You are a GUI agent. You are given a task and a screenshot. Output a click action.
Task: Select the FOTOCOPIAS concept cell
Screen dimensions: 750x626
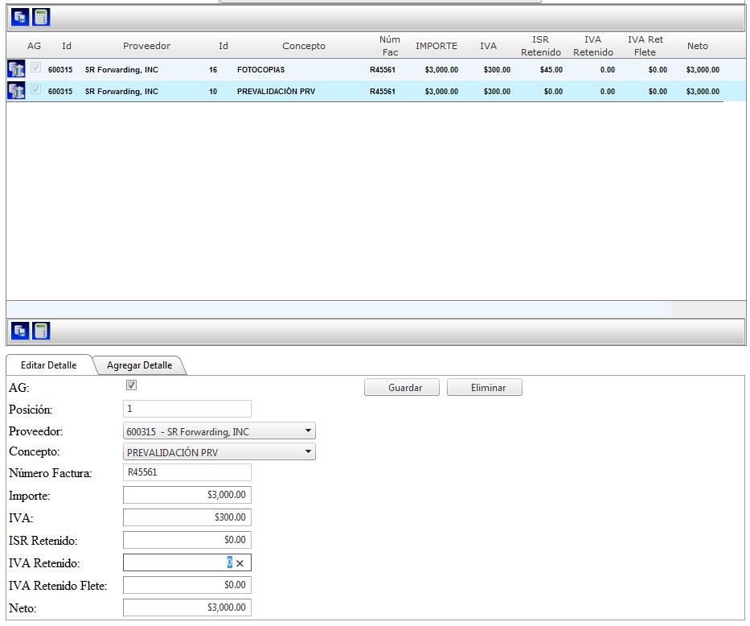[x=260, y=70]
